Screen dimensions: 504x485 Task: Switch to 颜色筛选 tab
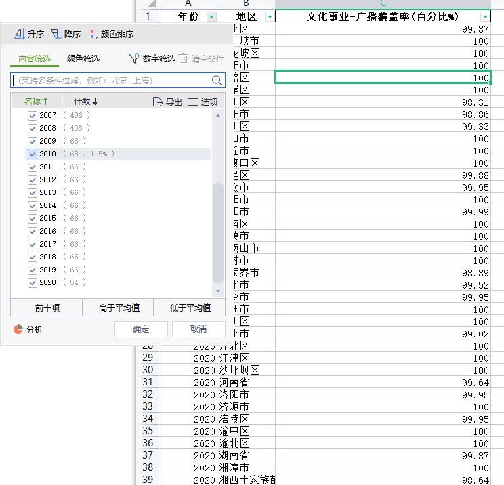tap(83, 58)
